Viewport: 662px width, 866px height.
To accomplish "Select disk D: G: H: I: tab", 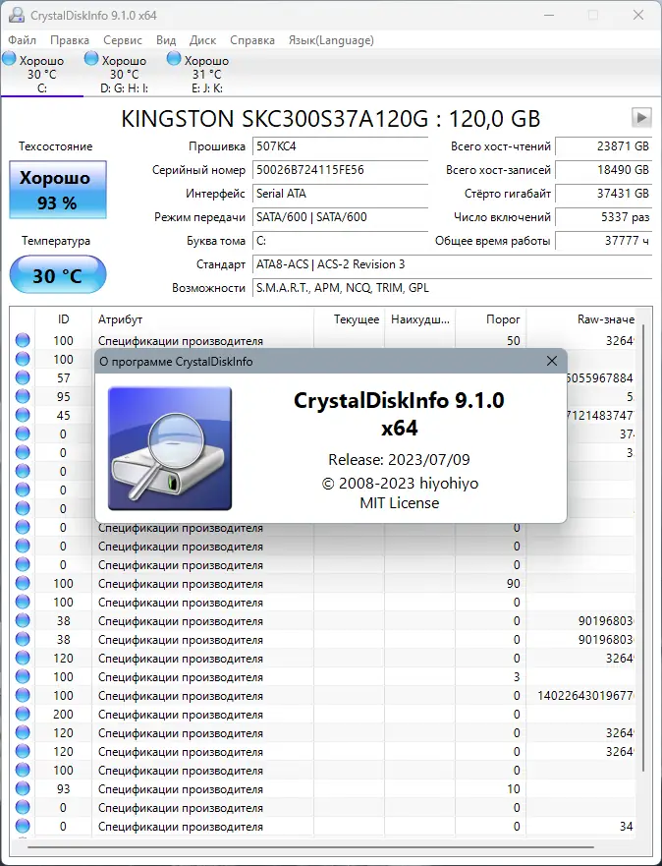I will tap(124, 74).
